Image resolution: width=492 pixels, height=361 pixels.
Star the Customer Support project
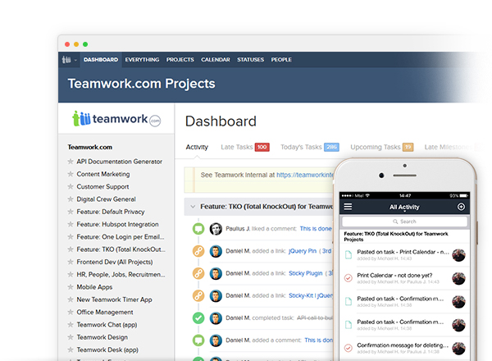[x=71, y=186]
